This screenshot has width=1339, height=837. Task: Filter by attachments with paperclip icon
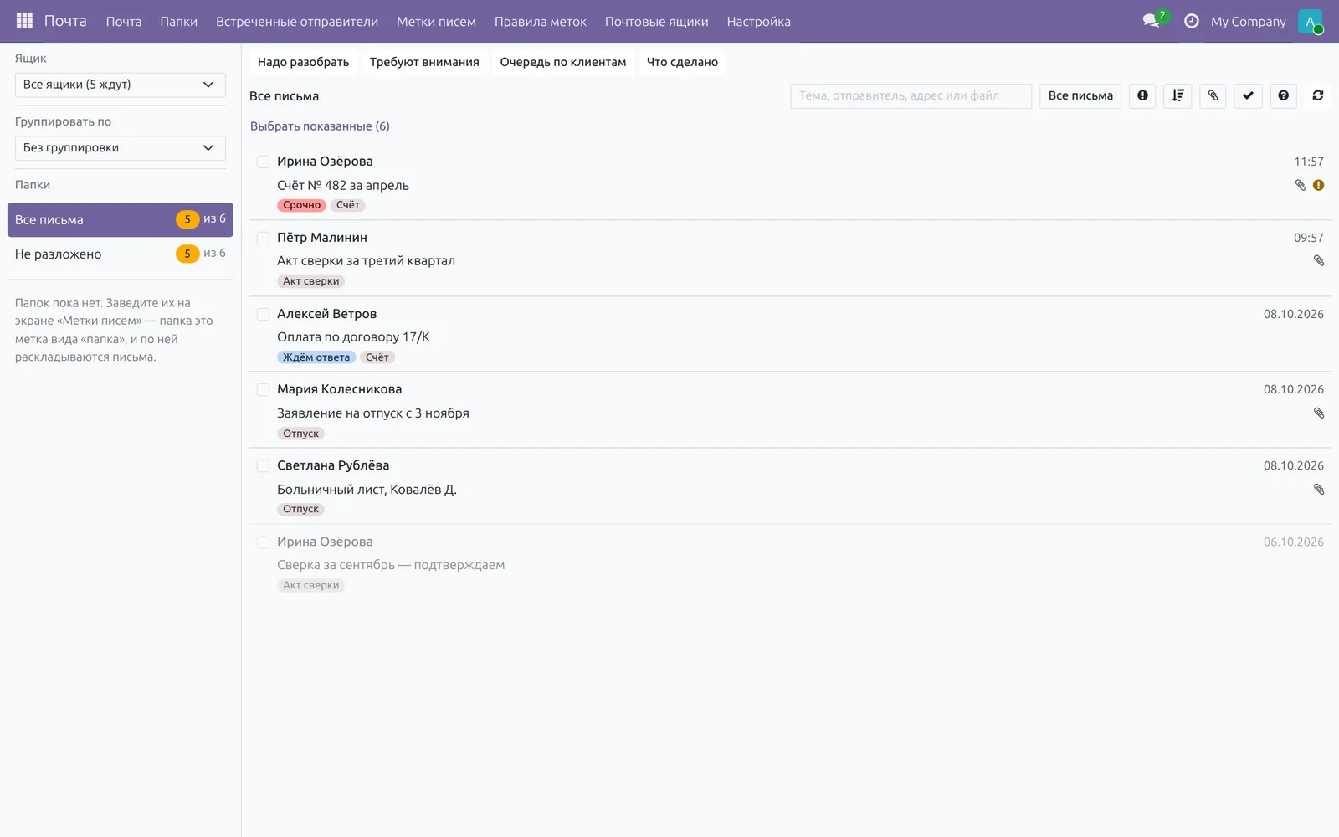[x=1213, y=95]
